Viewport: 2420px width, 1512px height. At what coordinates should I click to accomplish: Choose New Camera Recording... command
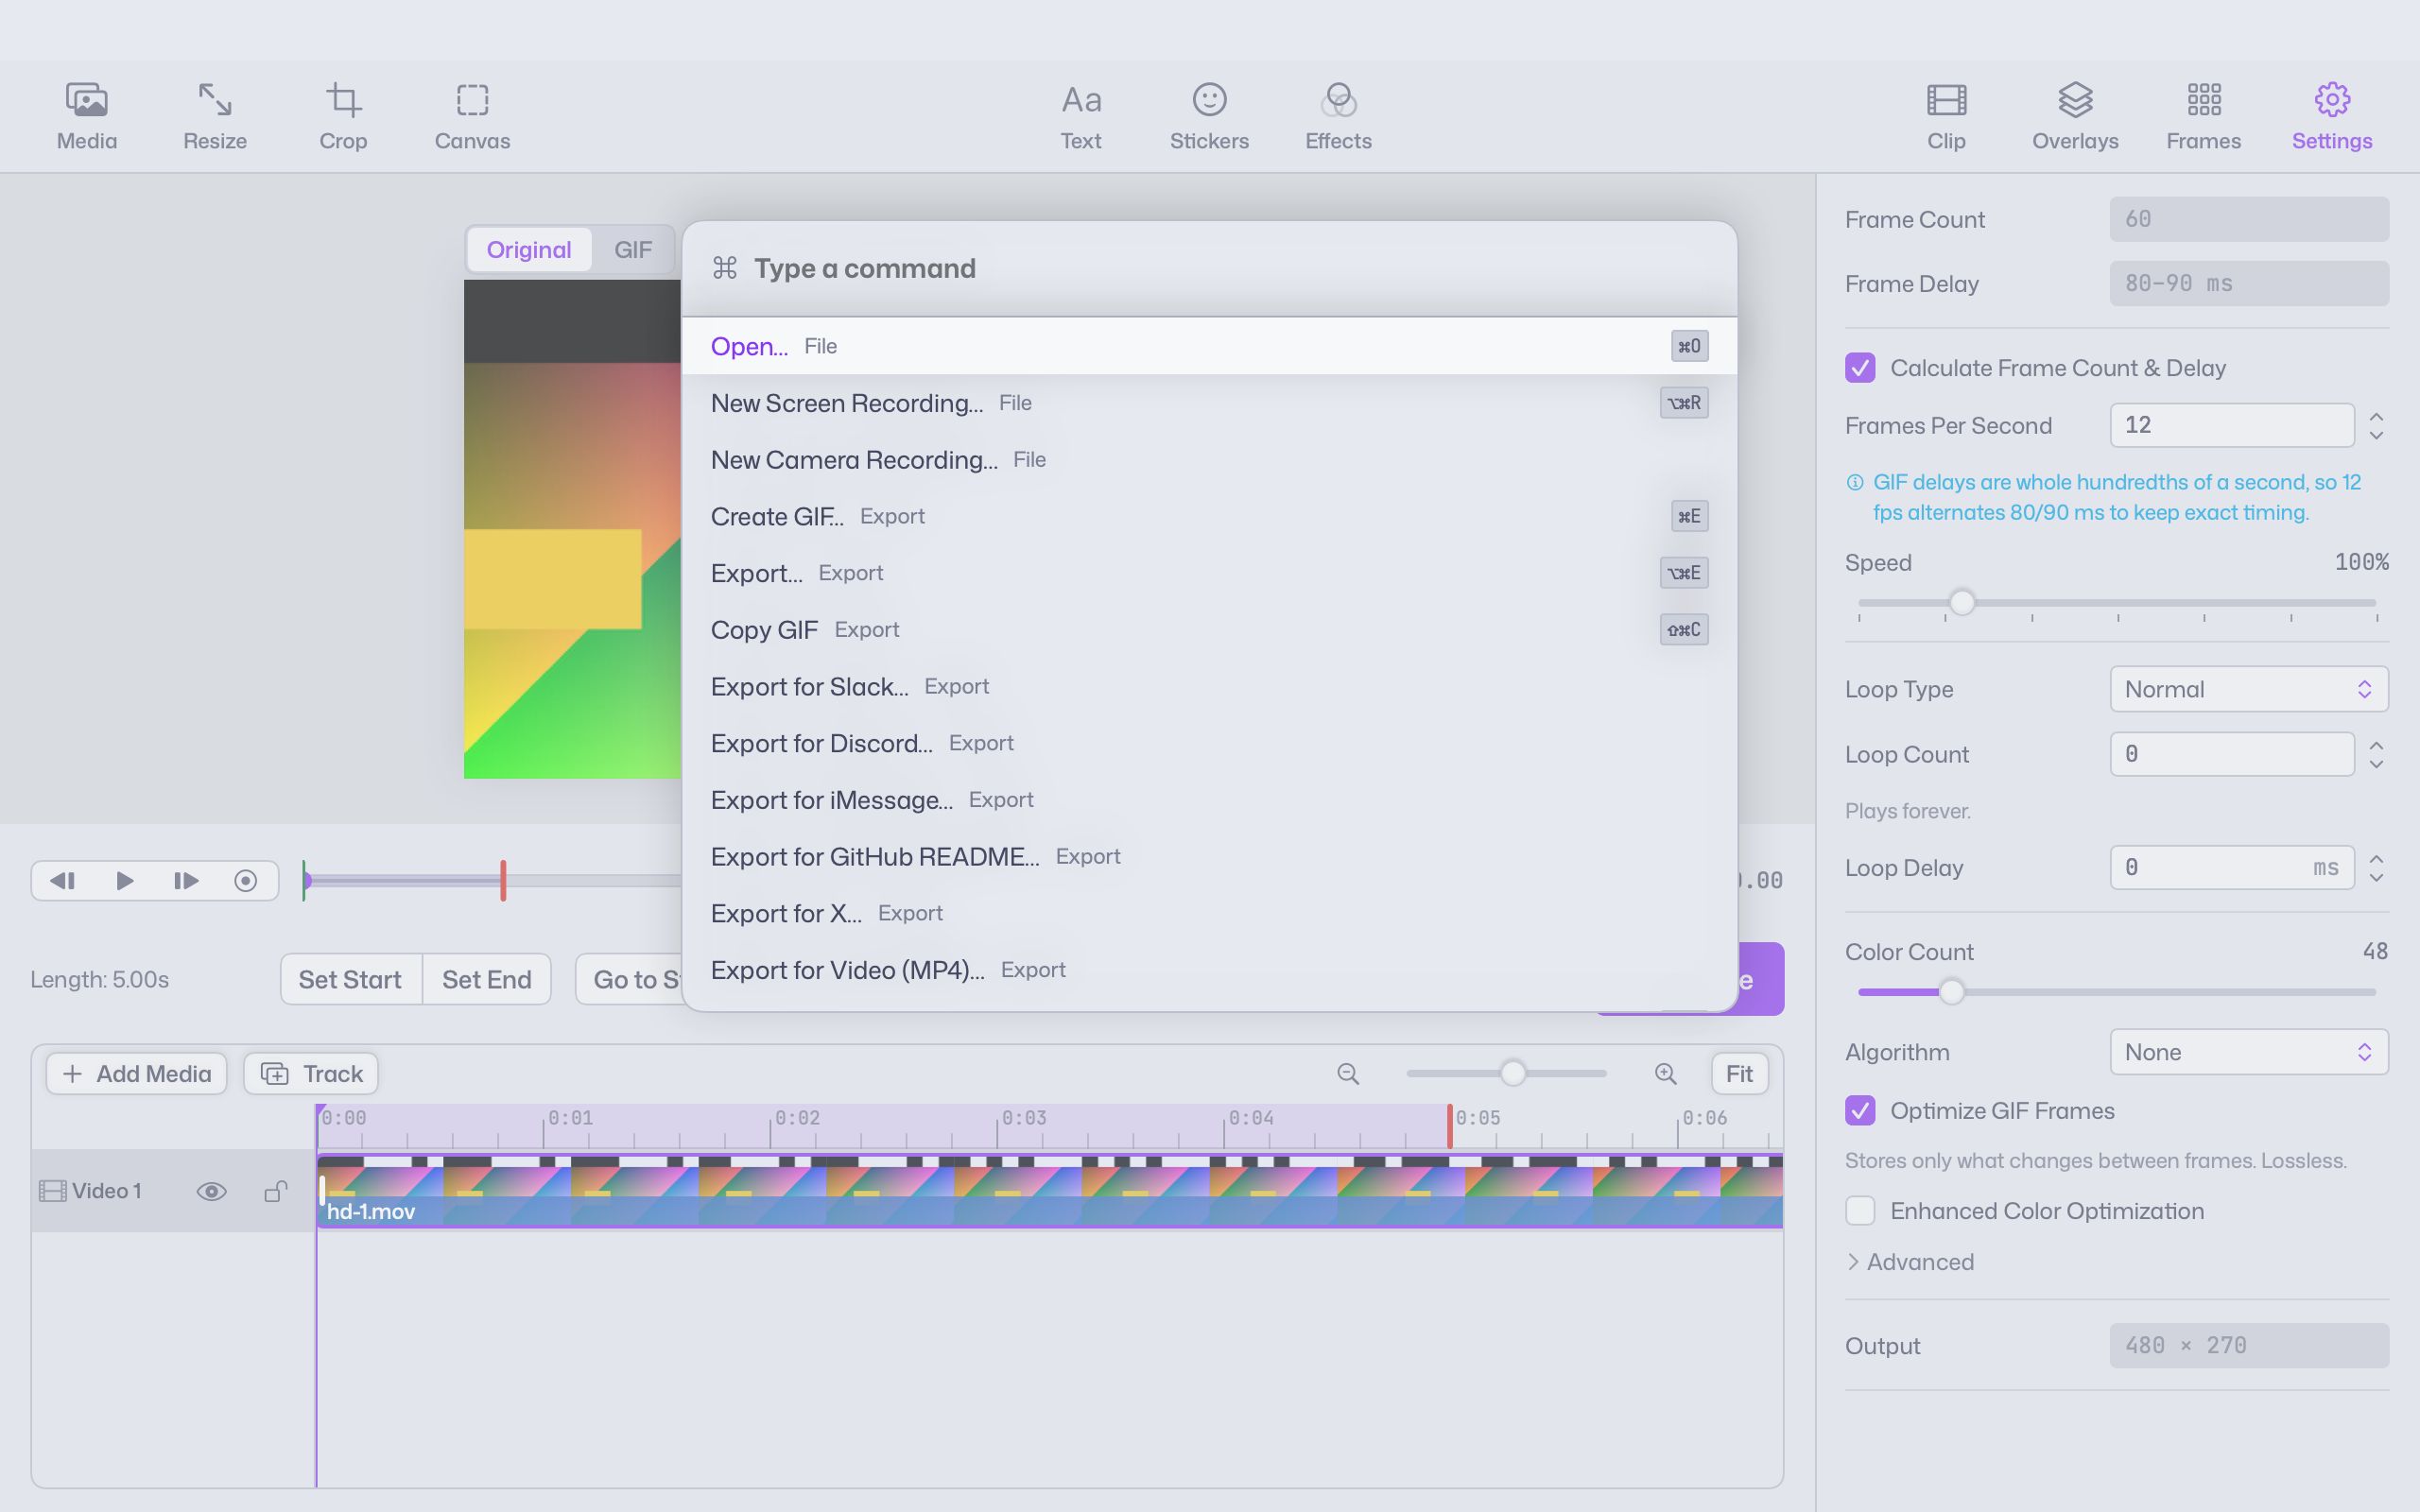[1209, 460]
